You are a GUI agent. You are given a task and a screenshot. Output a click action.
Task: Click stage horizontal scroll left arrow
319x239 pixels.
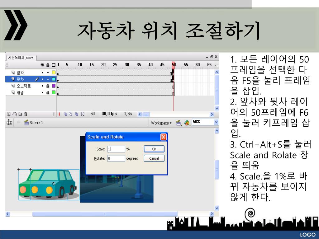(8, 214)
